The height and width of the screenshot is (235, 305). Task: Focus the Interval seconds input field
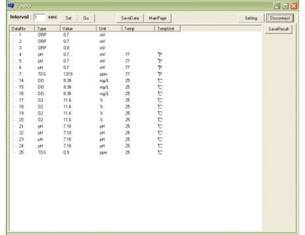coord(40,18)
